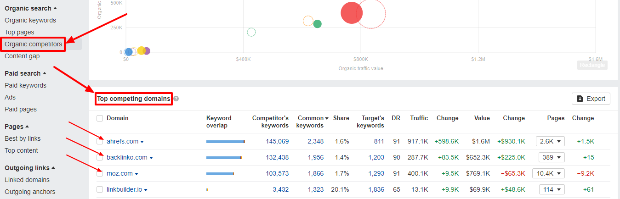
Task: Check the moz.com row checkbox
Action: click(x=100, y=173)
